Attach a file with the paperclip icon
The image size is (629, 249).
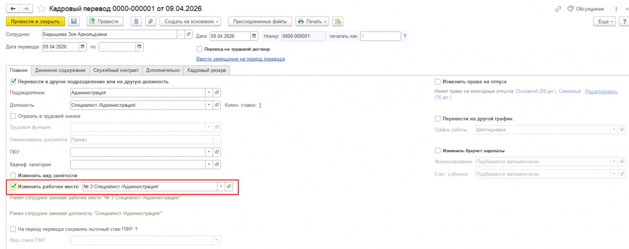pyautogui.click(x=150, y=21)
